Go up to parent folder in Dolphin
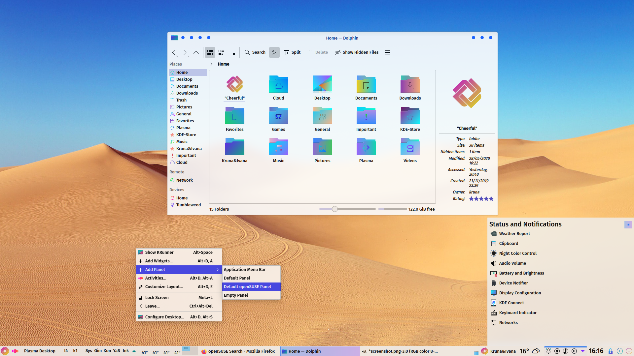This screenshot has height=356, width=634. (196, 52)
